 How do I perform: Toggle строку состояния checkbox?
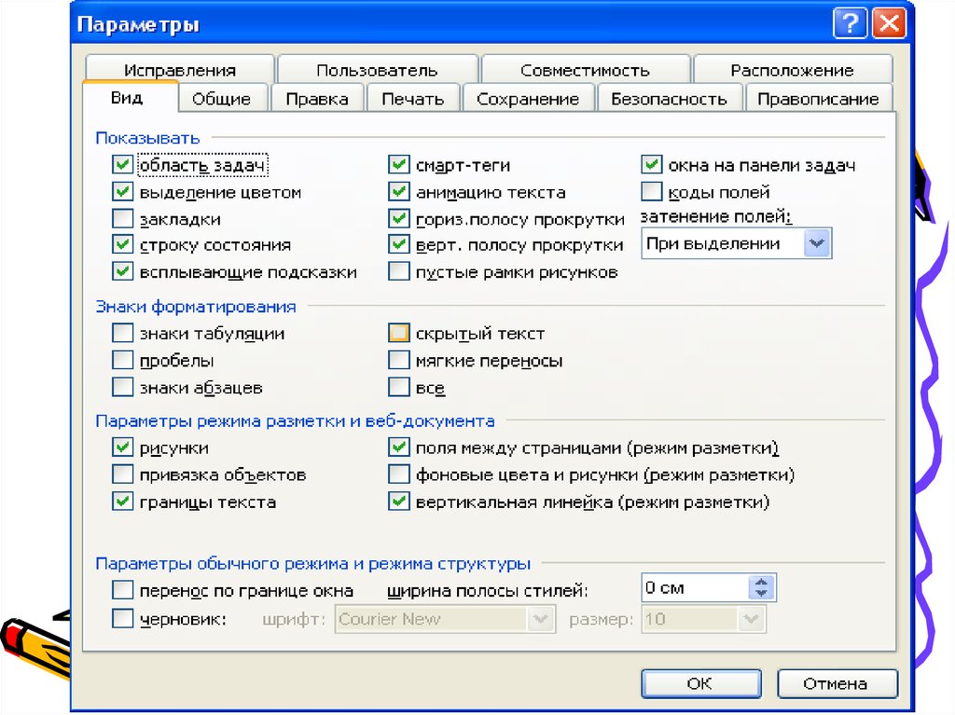pyautogui.click(x=122, y=245)
